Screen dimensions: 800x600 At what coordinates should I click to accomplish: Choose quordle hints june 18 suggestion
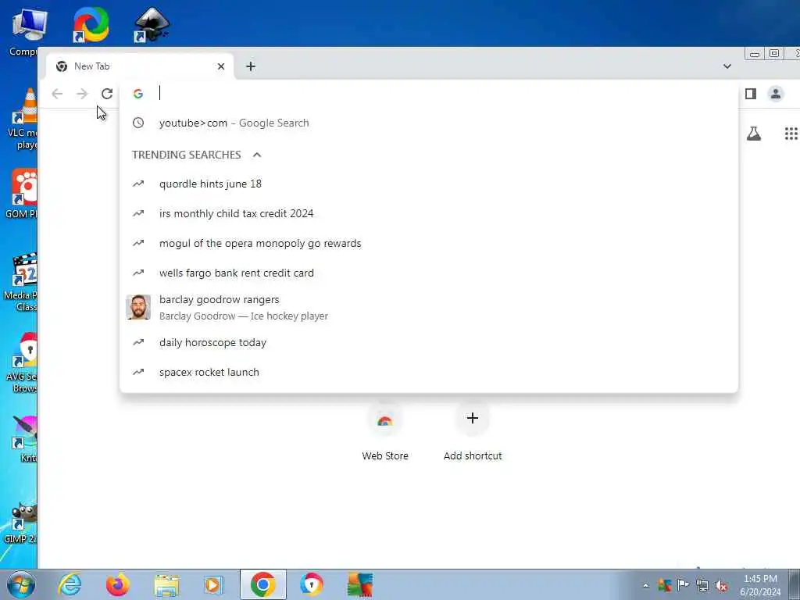click(x=429, y=184)
